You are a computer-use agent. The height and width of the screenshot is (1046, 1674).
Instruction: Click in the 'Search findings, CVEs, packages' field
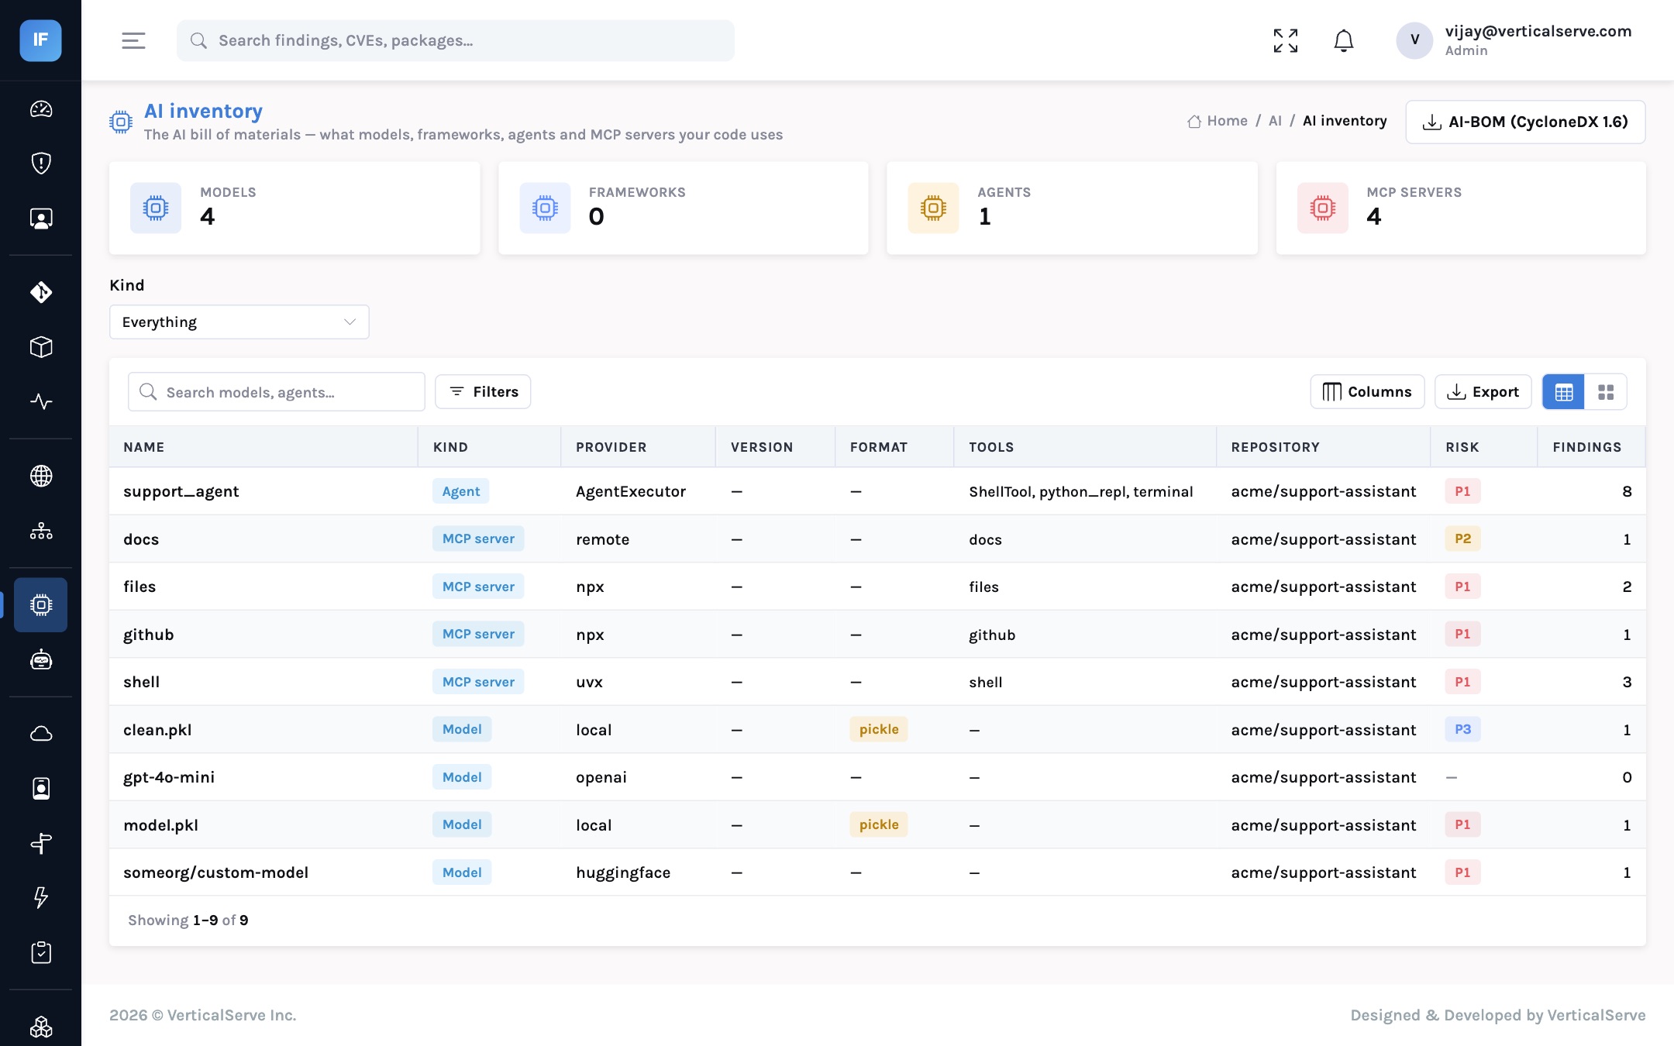point(456,40)
